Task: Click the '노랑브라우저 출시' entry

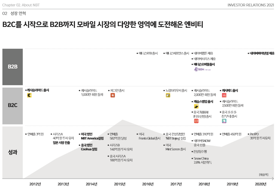Action: tap(176, 91)
